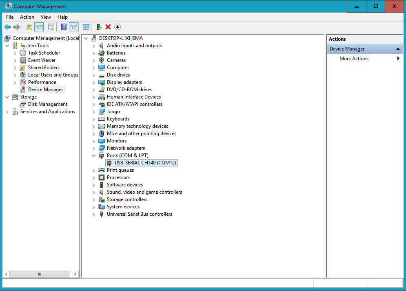Viewport: 406px width, 291px height.
Task: Click the Disable device down-arrow icon
Action: tap(118, 27)
